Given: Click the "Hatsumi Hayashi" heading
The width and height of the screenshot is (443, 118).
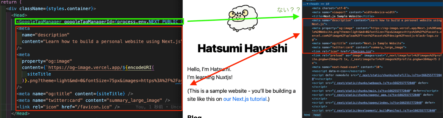Looking at the screenshot, I should coord(242,48).
